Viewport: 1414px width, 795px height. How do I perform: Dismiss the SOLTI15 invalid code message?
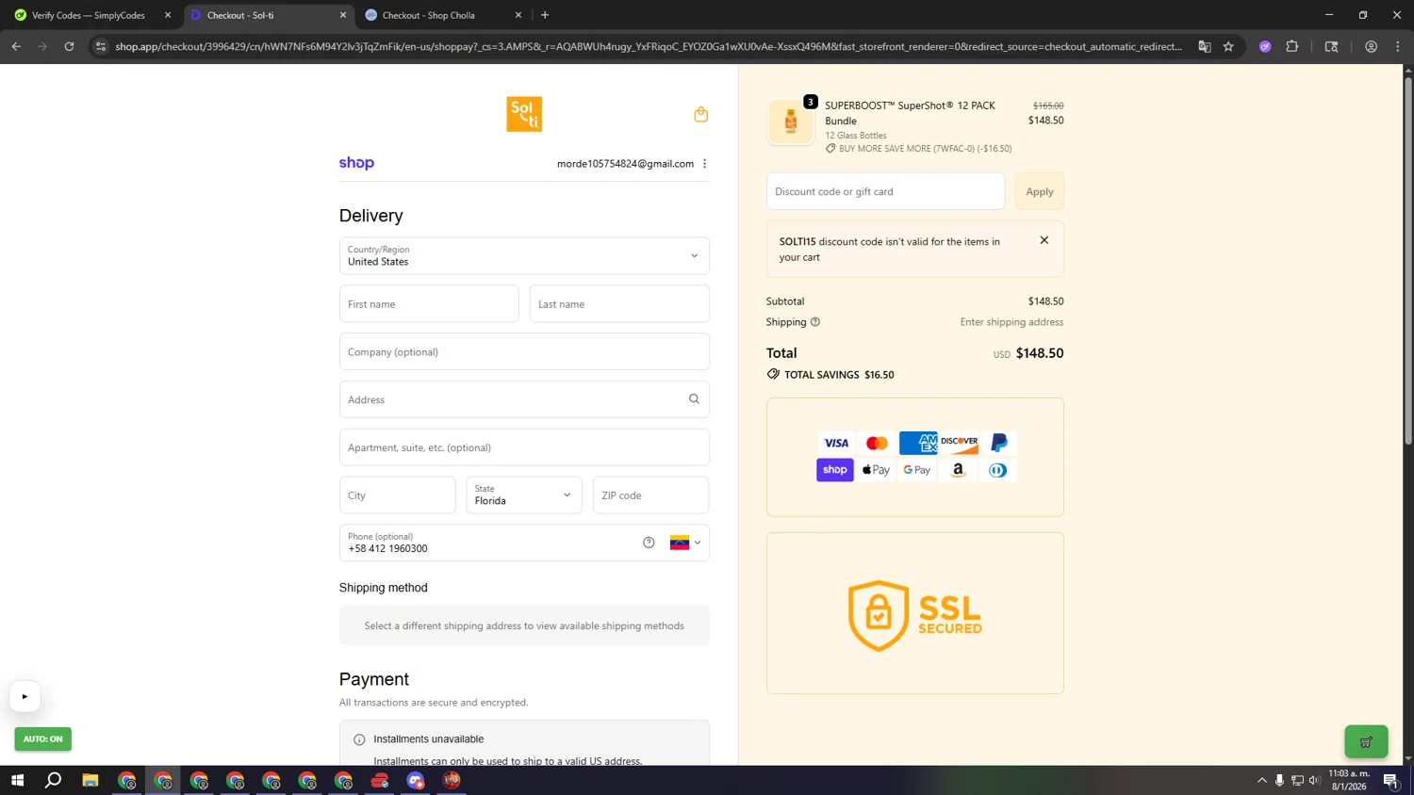point(1044,240)
